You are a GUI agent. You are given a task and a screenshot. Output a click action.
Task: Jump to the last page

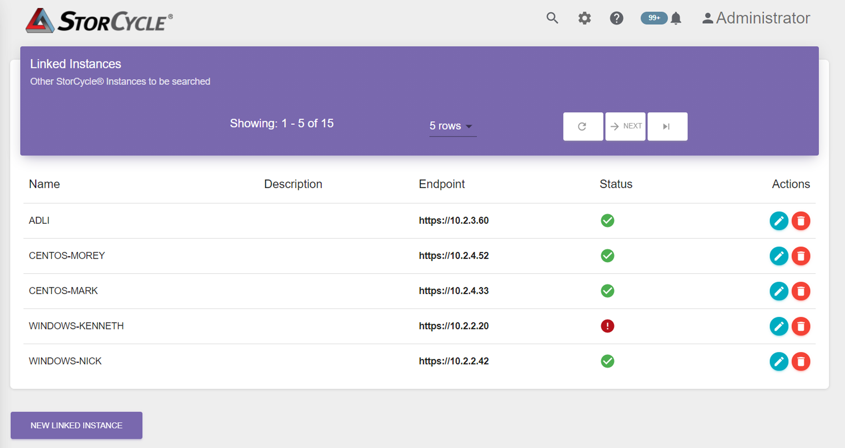tap(667, 126)
